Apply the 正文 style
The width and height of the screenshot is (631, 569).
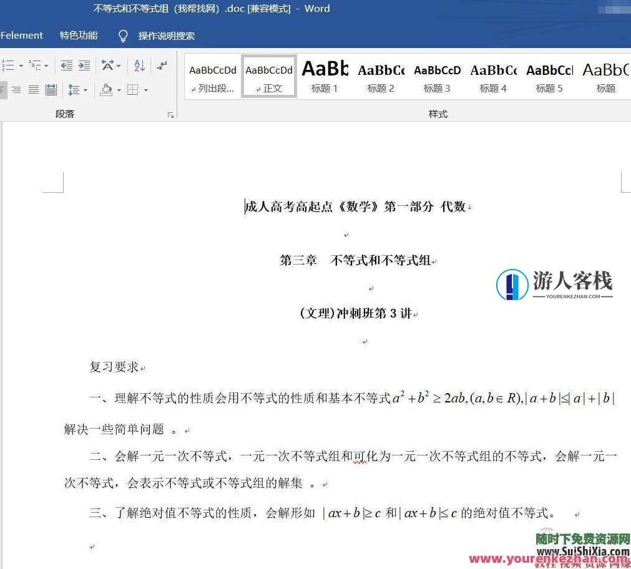point(268,76)
